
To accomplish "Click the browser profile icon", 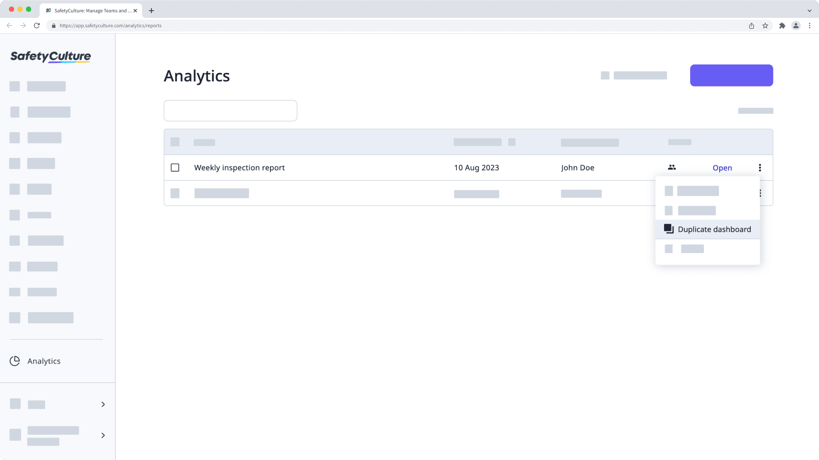I will [x=796, y=26].
